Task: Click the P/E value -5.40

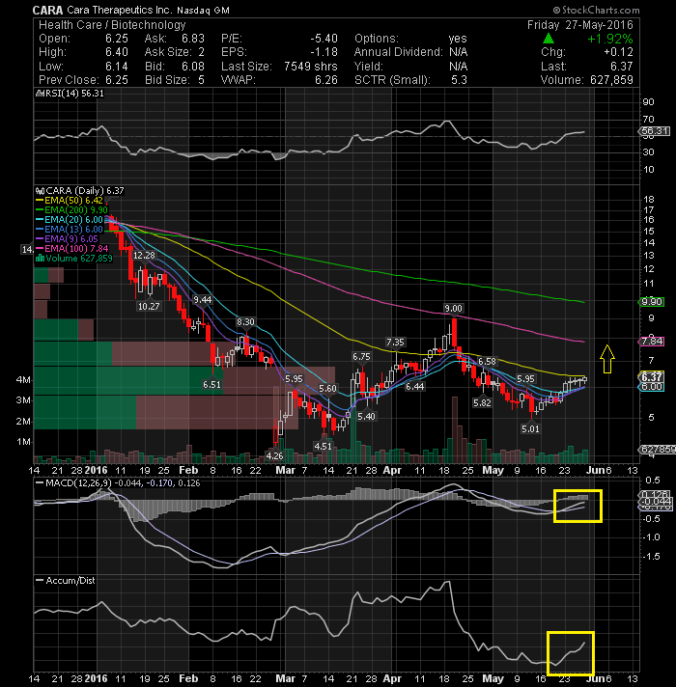Action: point(324,39)
